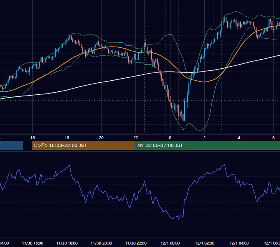Click the 11/30 22:00 date label
Screen dimensions: 280x247
136,243
